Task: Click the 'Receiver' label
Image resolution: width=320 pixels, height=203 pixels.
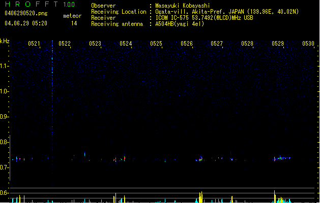Action: 103,18
